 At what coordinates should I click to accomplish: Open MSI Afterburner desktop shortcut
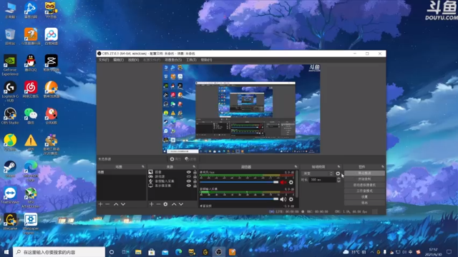click(x=31, y=198)
